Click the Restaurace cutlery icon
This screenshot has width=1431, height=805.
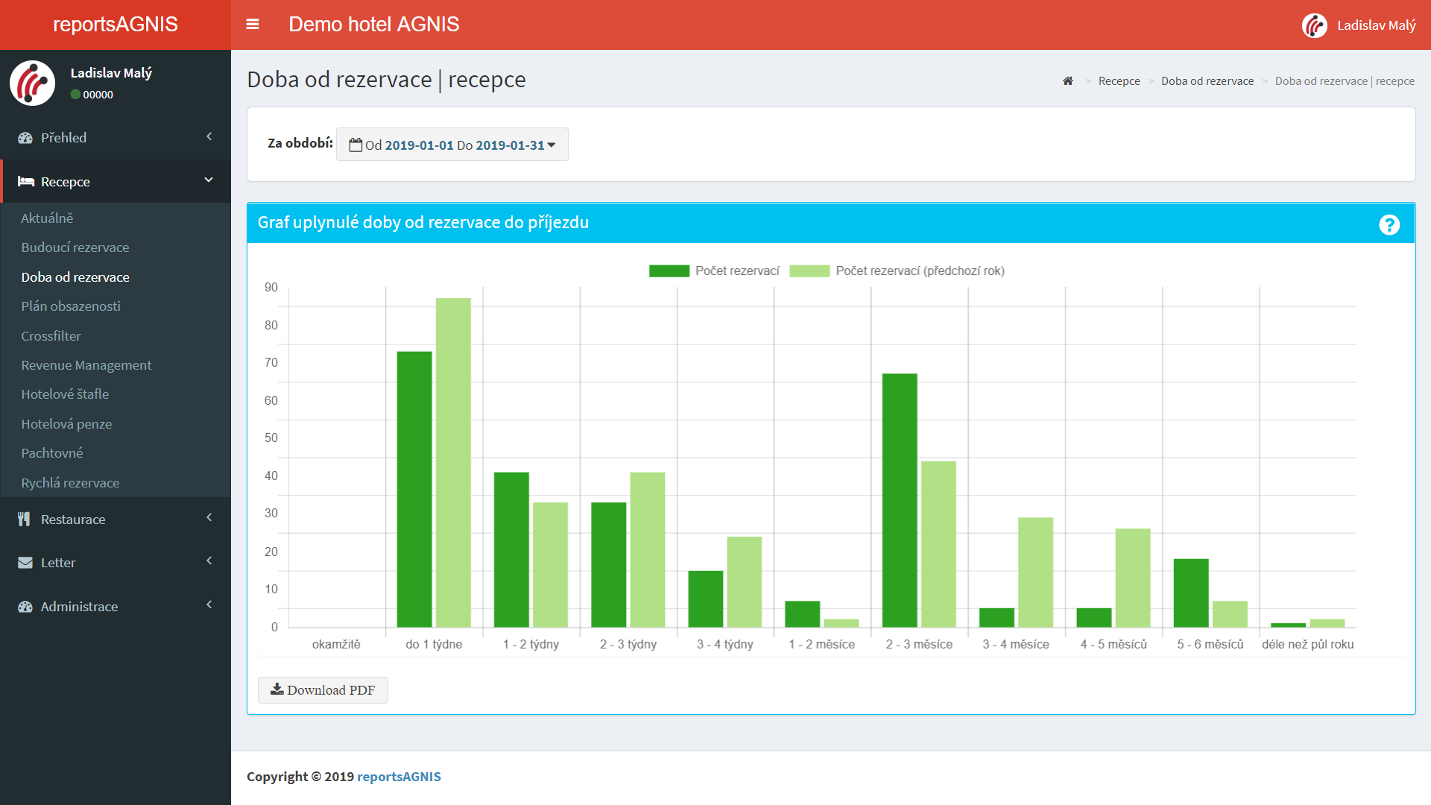click(x=25, y=520)
